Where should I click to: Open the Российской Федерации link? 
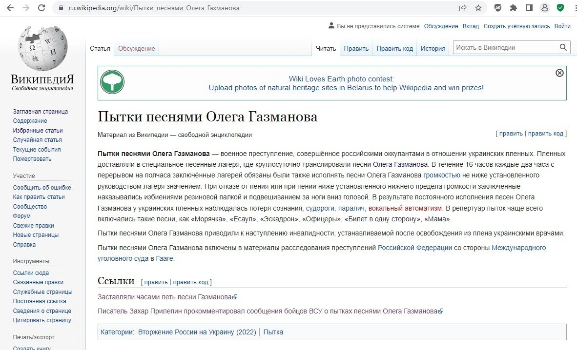[415, 248]
